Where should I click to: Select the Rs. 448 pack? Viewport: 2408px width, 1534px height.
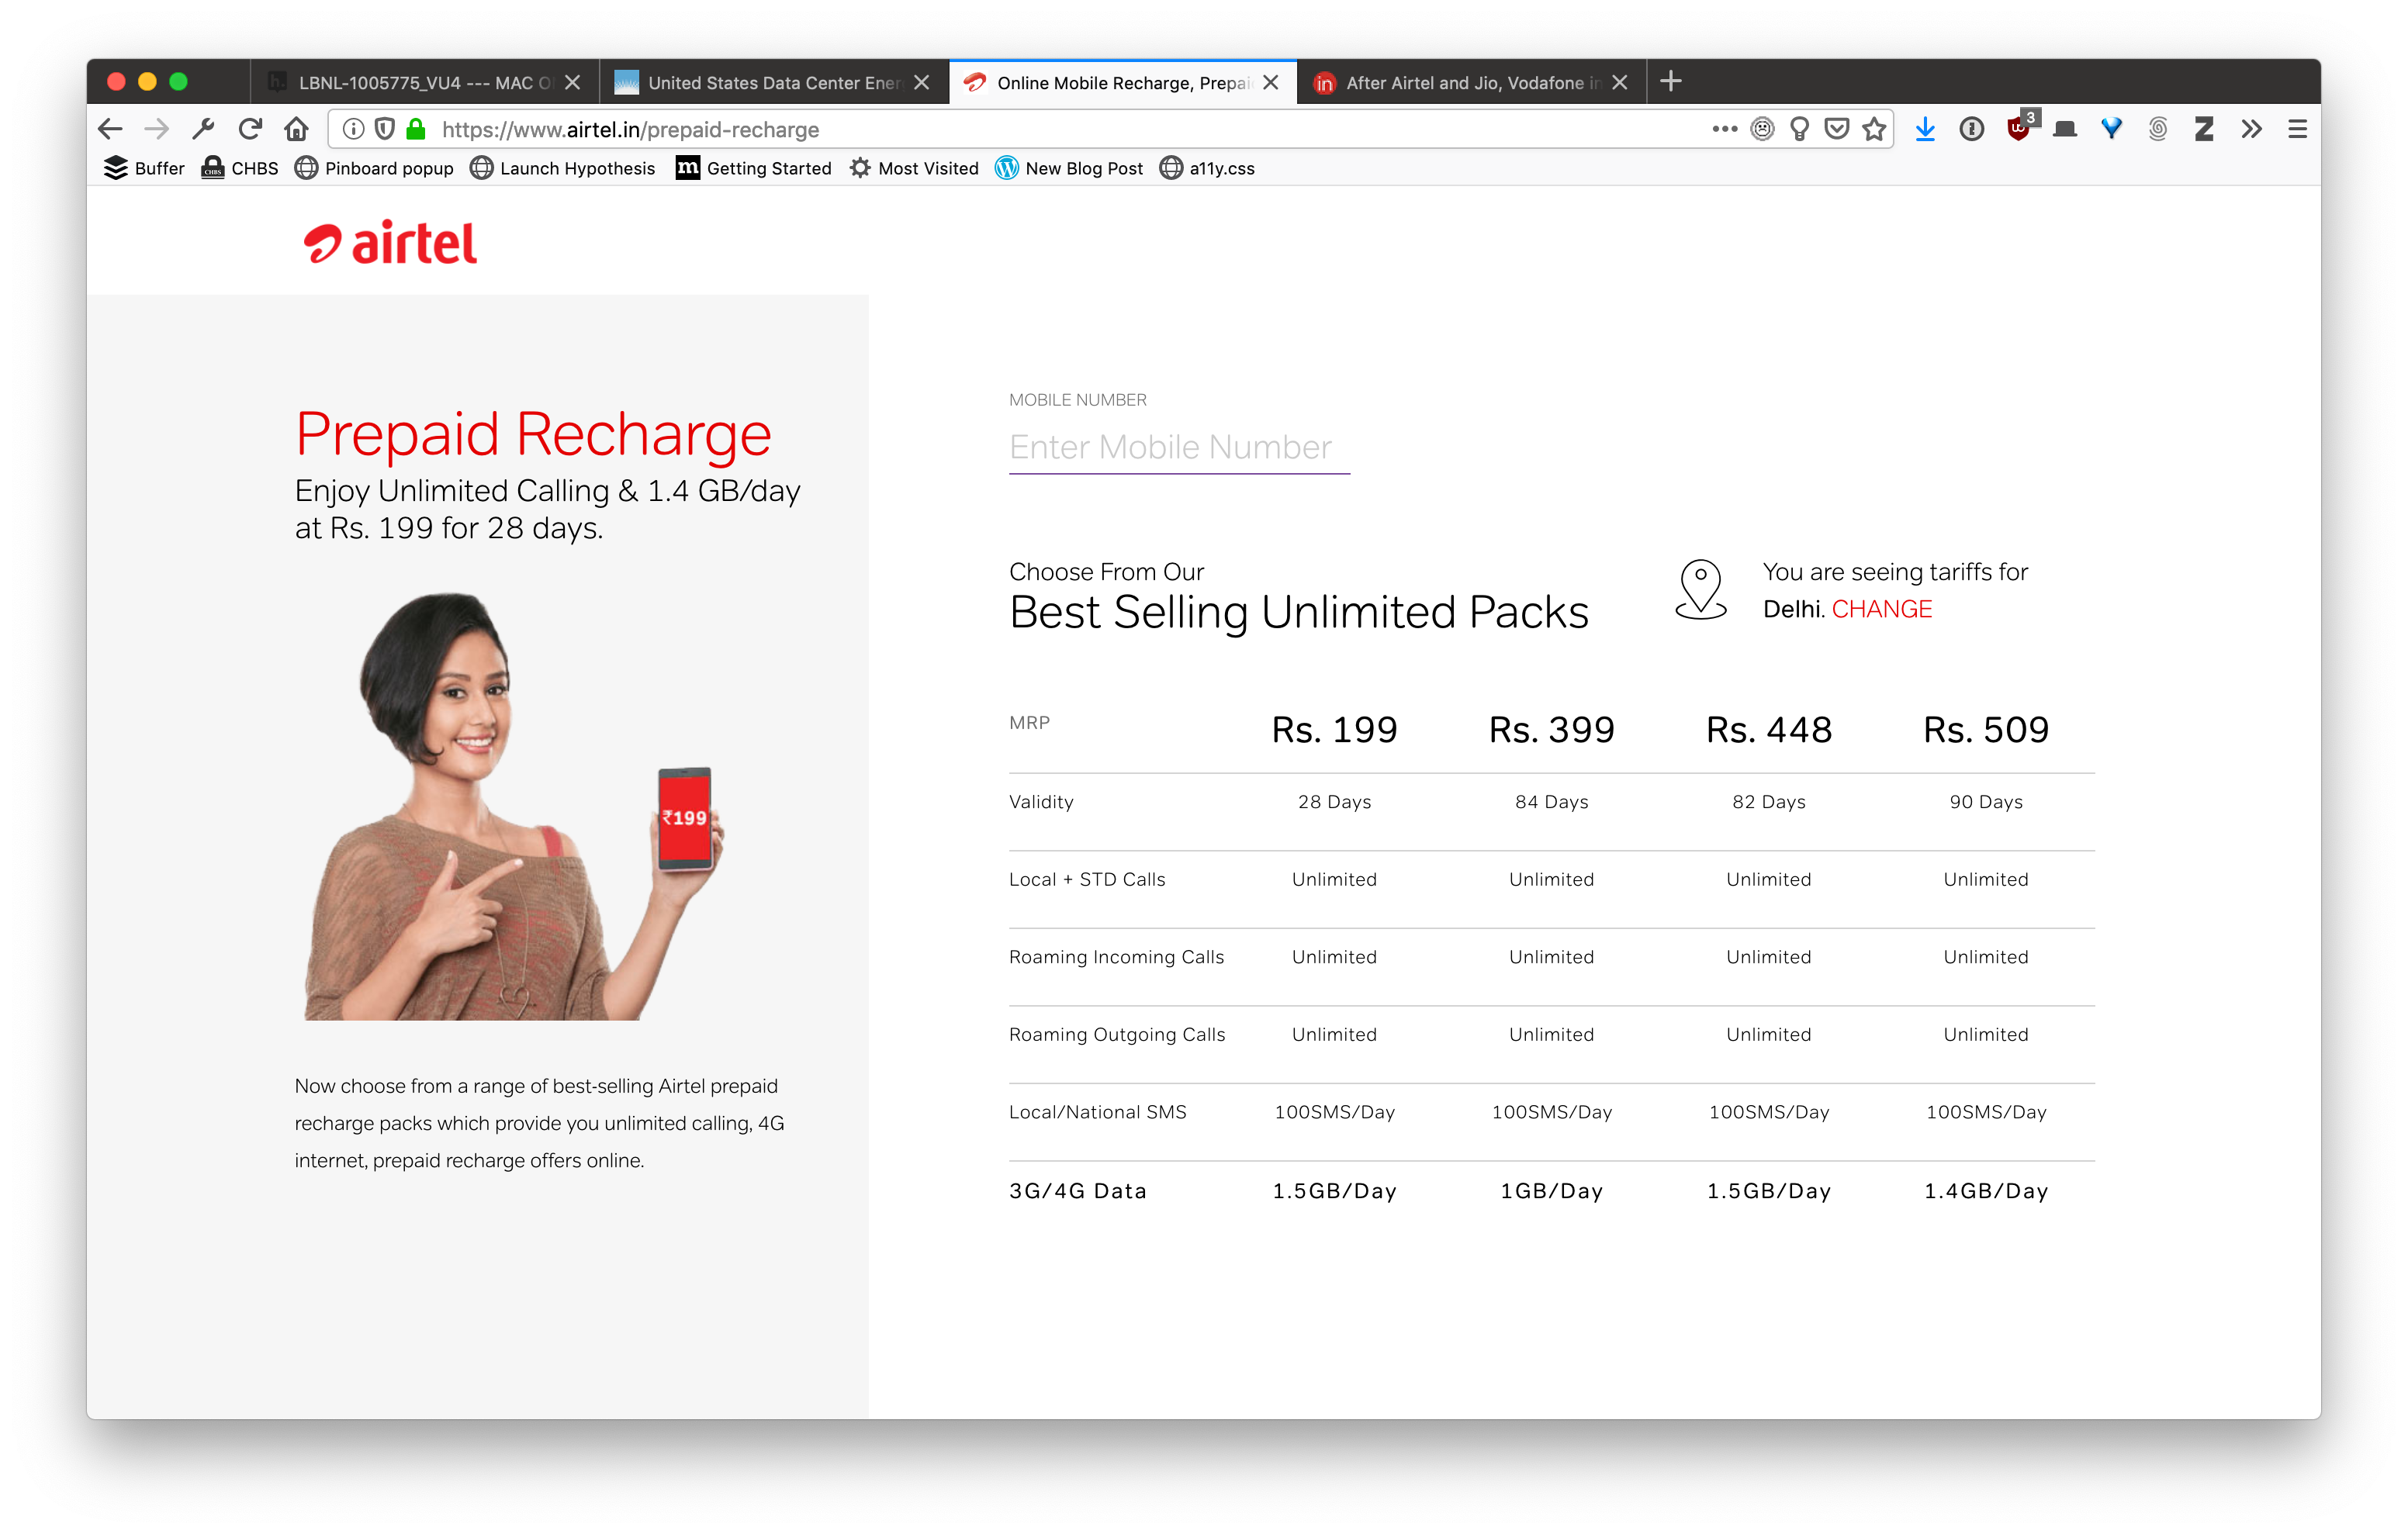[1769, 730]
